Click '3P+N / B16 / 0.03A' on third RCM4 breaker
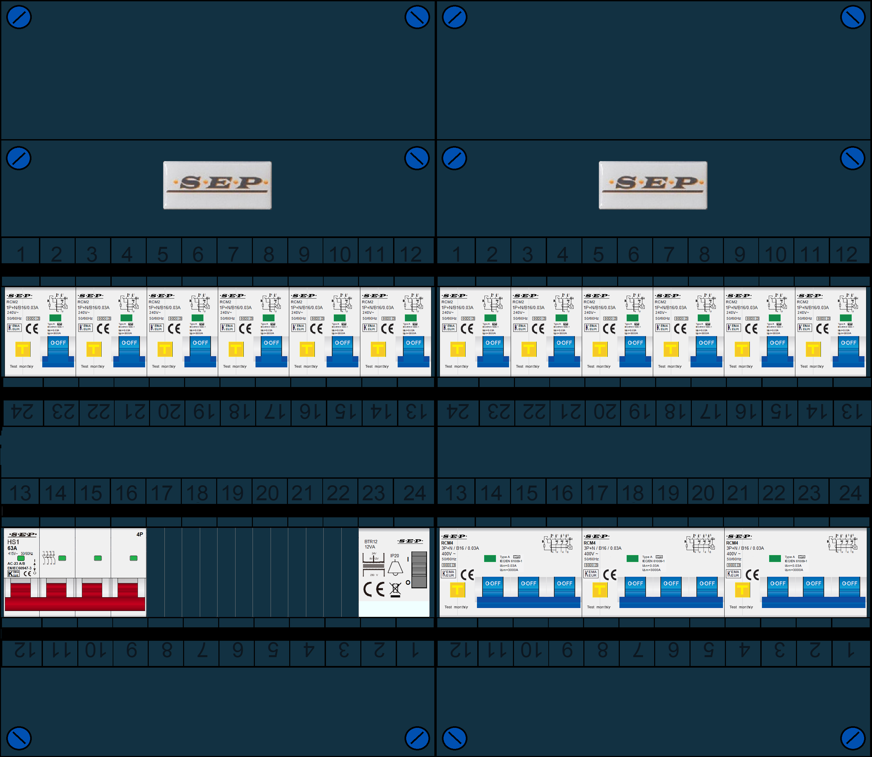 [x=745, y=548]
